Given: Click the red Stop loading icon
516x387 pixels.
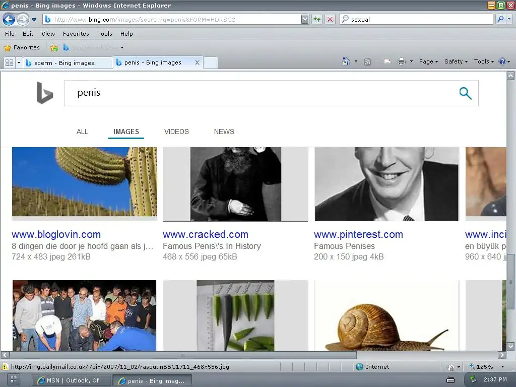Looking at the screenshot, I should (330, 20).
